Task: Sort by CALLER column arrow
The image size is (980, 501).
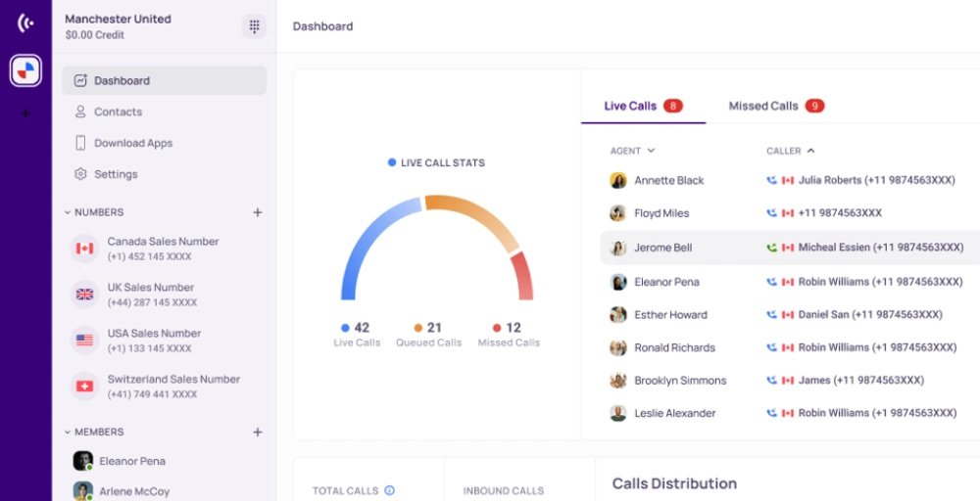Action: pyautogui.click(x=810, y=151)
